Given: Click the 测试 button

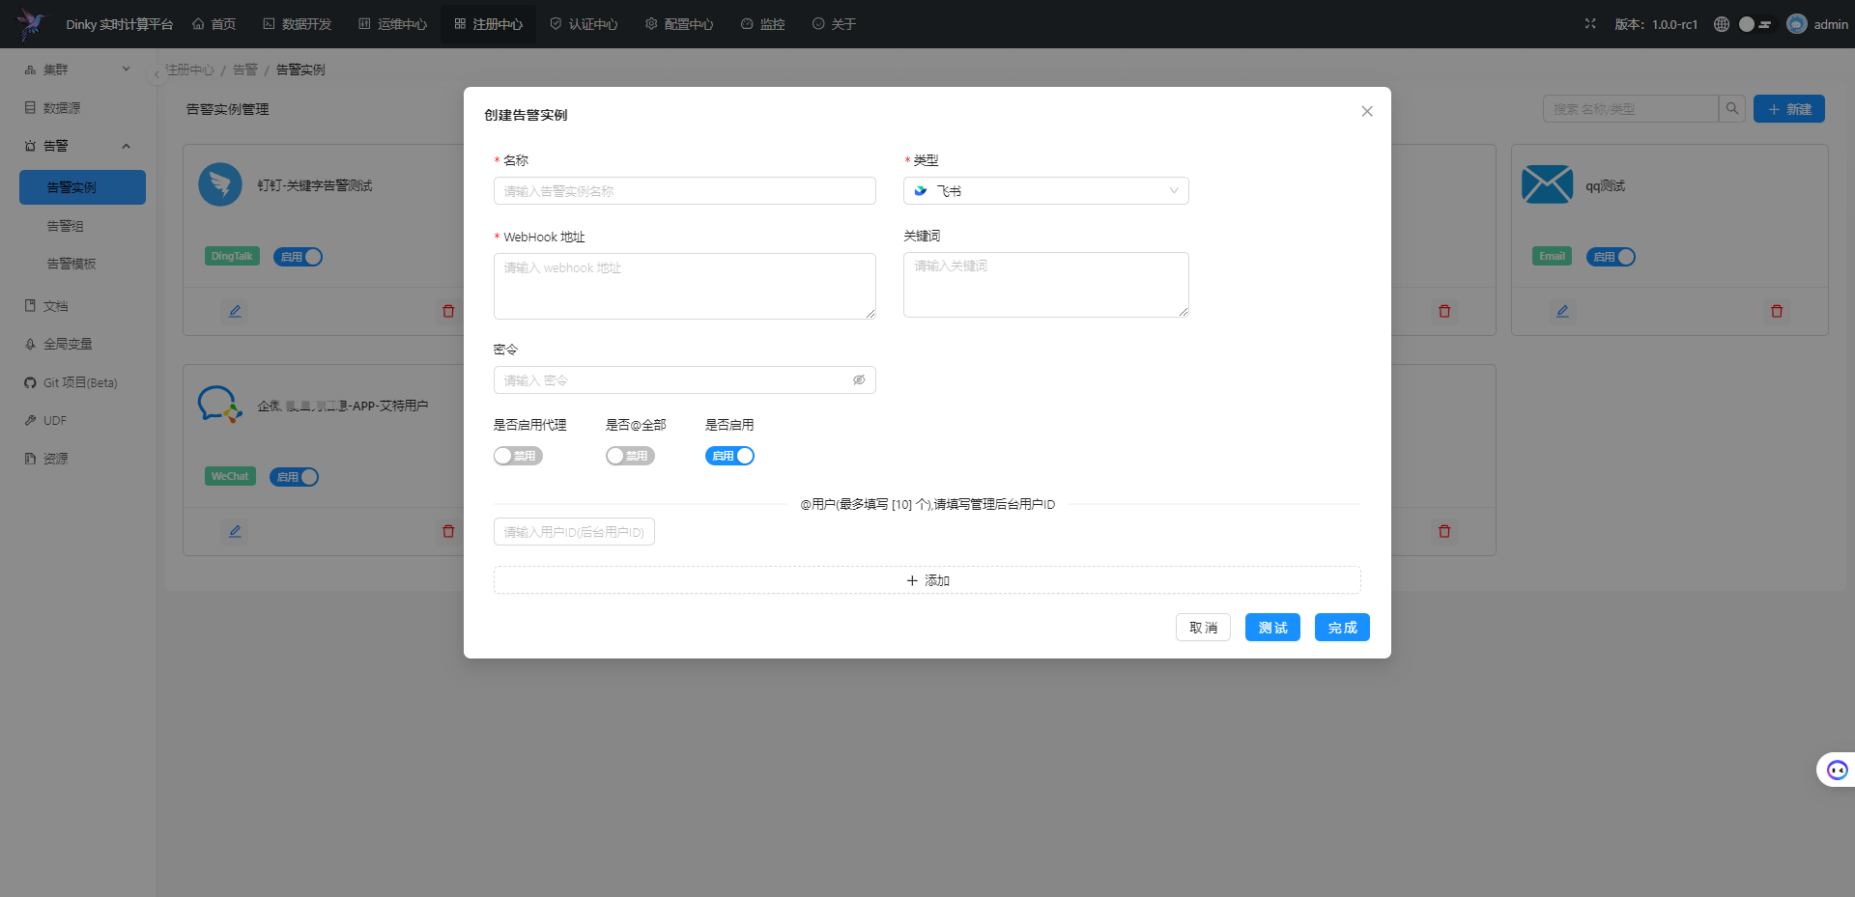Looking at the screenshot, I should [x=1272, y=628].
